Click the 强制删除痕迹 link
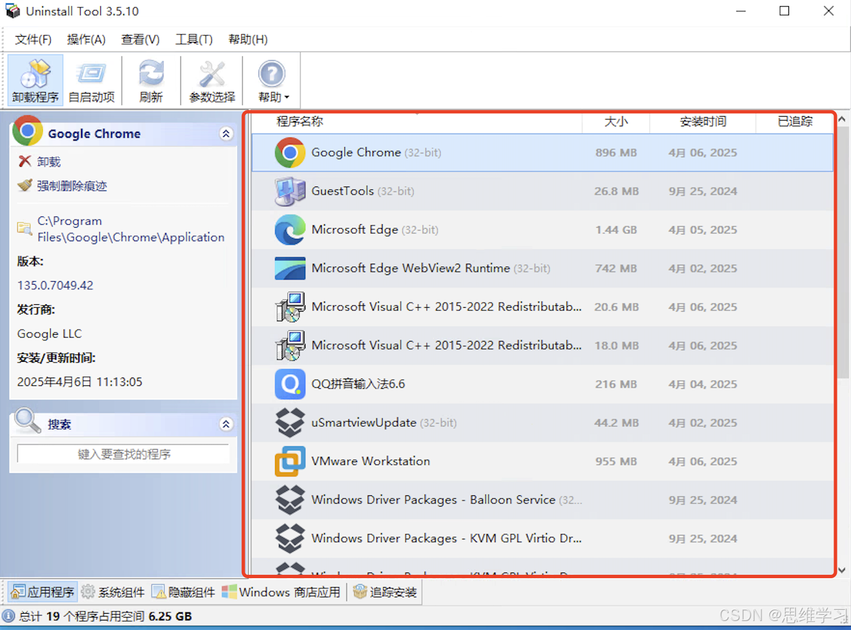 (x=72, y=186)
